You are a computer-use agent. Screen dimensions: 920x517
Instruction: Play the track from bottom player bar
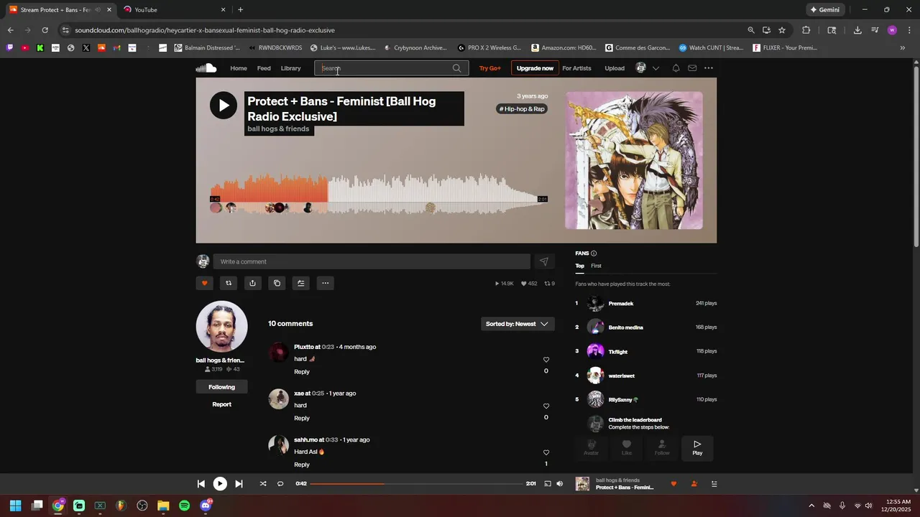pyautogui.click(x=220, y=484)
